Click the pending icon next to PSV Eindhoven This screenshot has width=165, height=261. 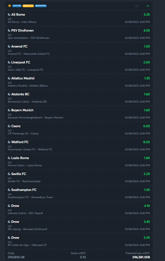(9, 30)
